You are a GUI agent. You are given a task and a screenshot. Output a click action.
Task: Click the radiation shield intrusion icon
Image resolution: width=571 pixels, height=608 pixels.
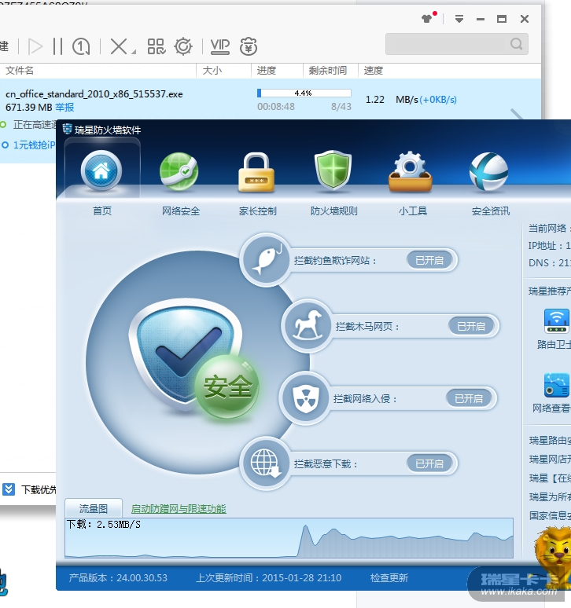point(304,397)
